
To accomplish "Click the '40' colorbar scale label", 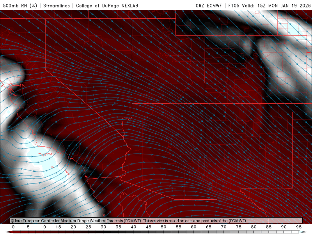I will tap(133, 227).
